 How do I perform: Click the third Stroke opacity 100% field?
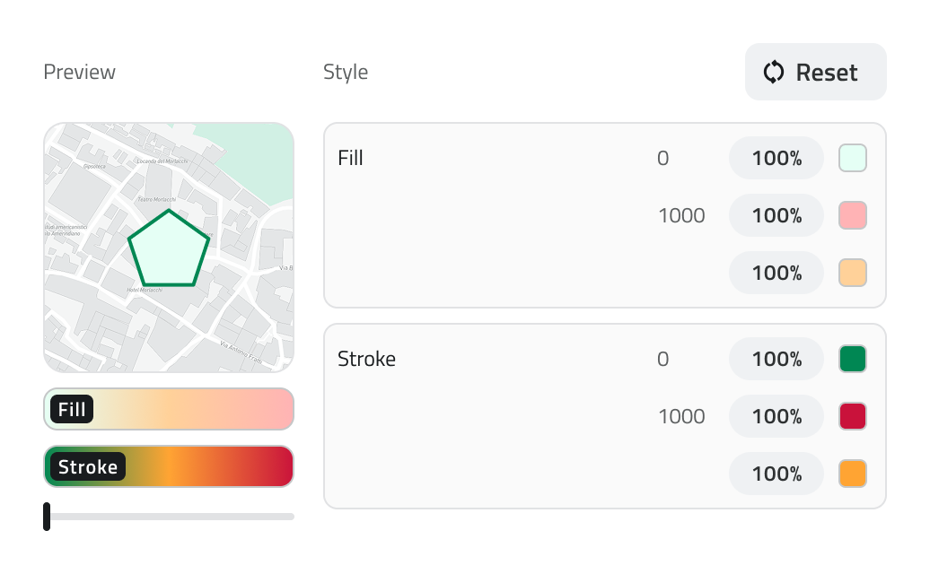[776, 474]
